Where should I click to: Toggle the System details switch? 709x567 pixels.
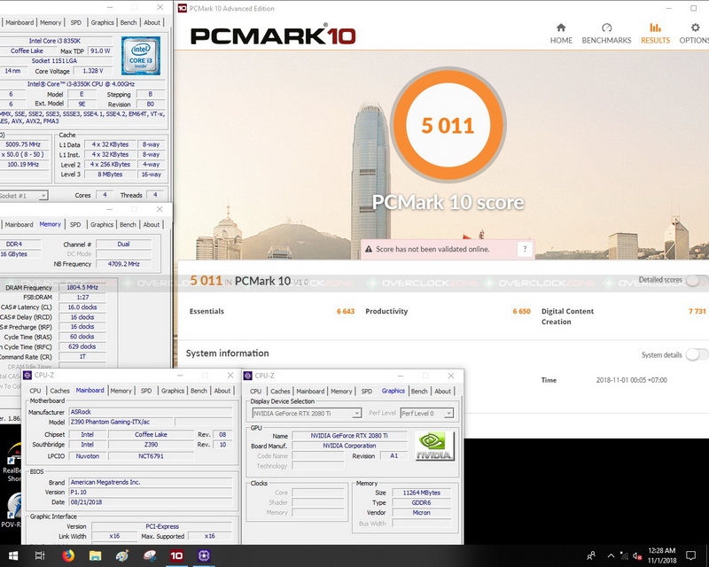(x=696, y=355)
